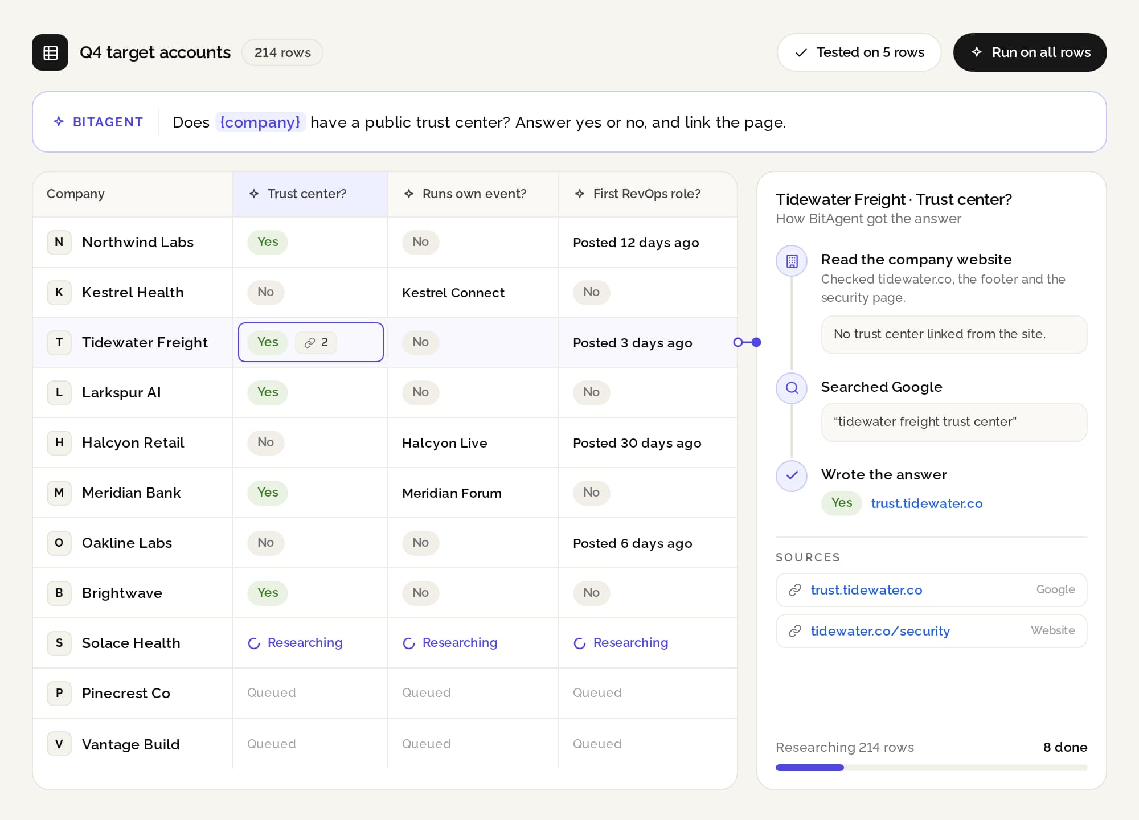Screen dimensions: 1139x820
Task: Click the sparkle icon next to BITAGENT
Action: 59,121
